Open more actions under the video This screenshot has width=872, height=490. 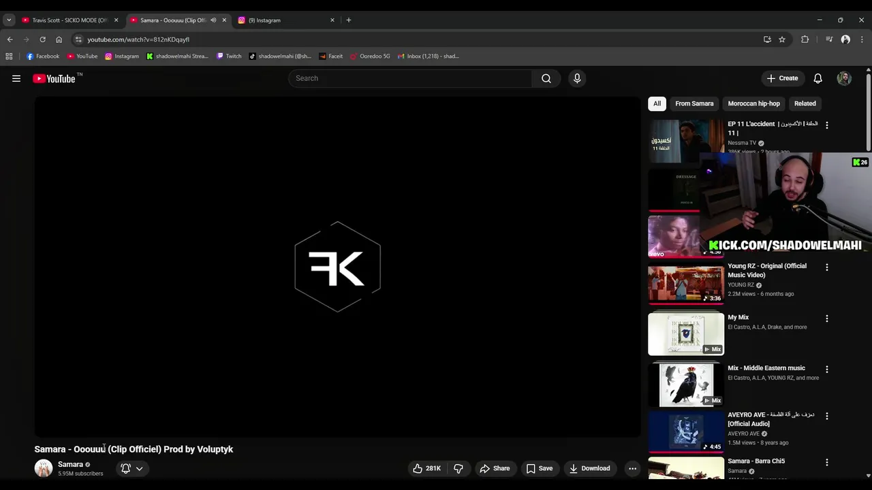pyautogui.click(x=632, y=468)
